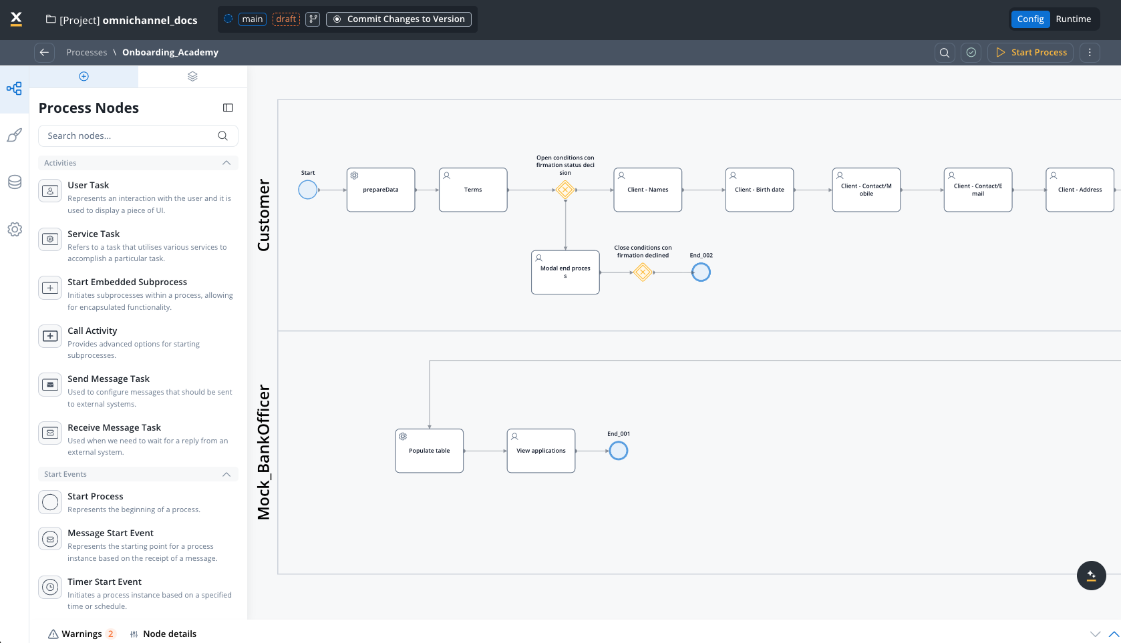Collapse the Start Events section
The image size is (1121, 643).
pos(226,474)
